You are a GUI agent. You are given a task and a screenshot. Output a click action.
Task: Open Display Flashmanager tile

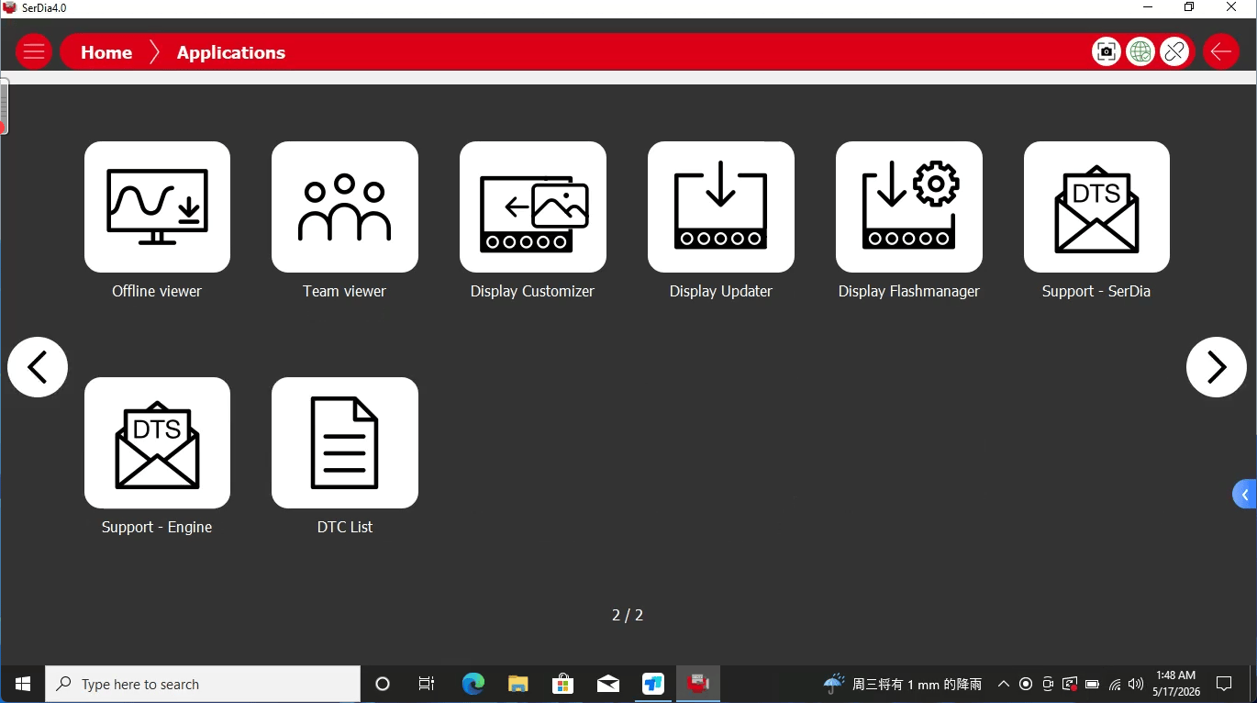909,206
